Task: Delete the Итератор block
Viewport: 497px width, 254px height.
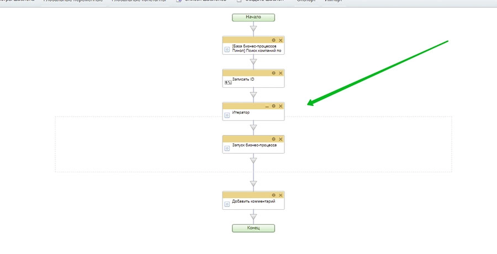Action: 281,106
